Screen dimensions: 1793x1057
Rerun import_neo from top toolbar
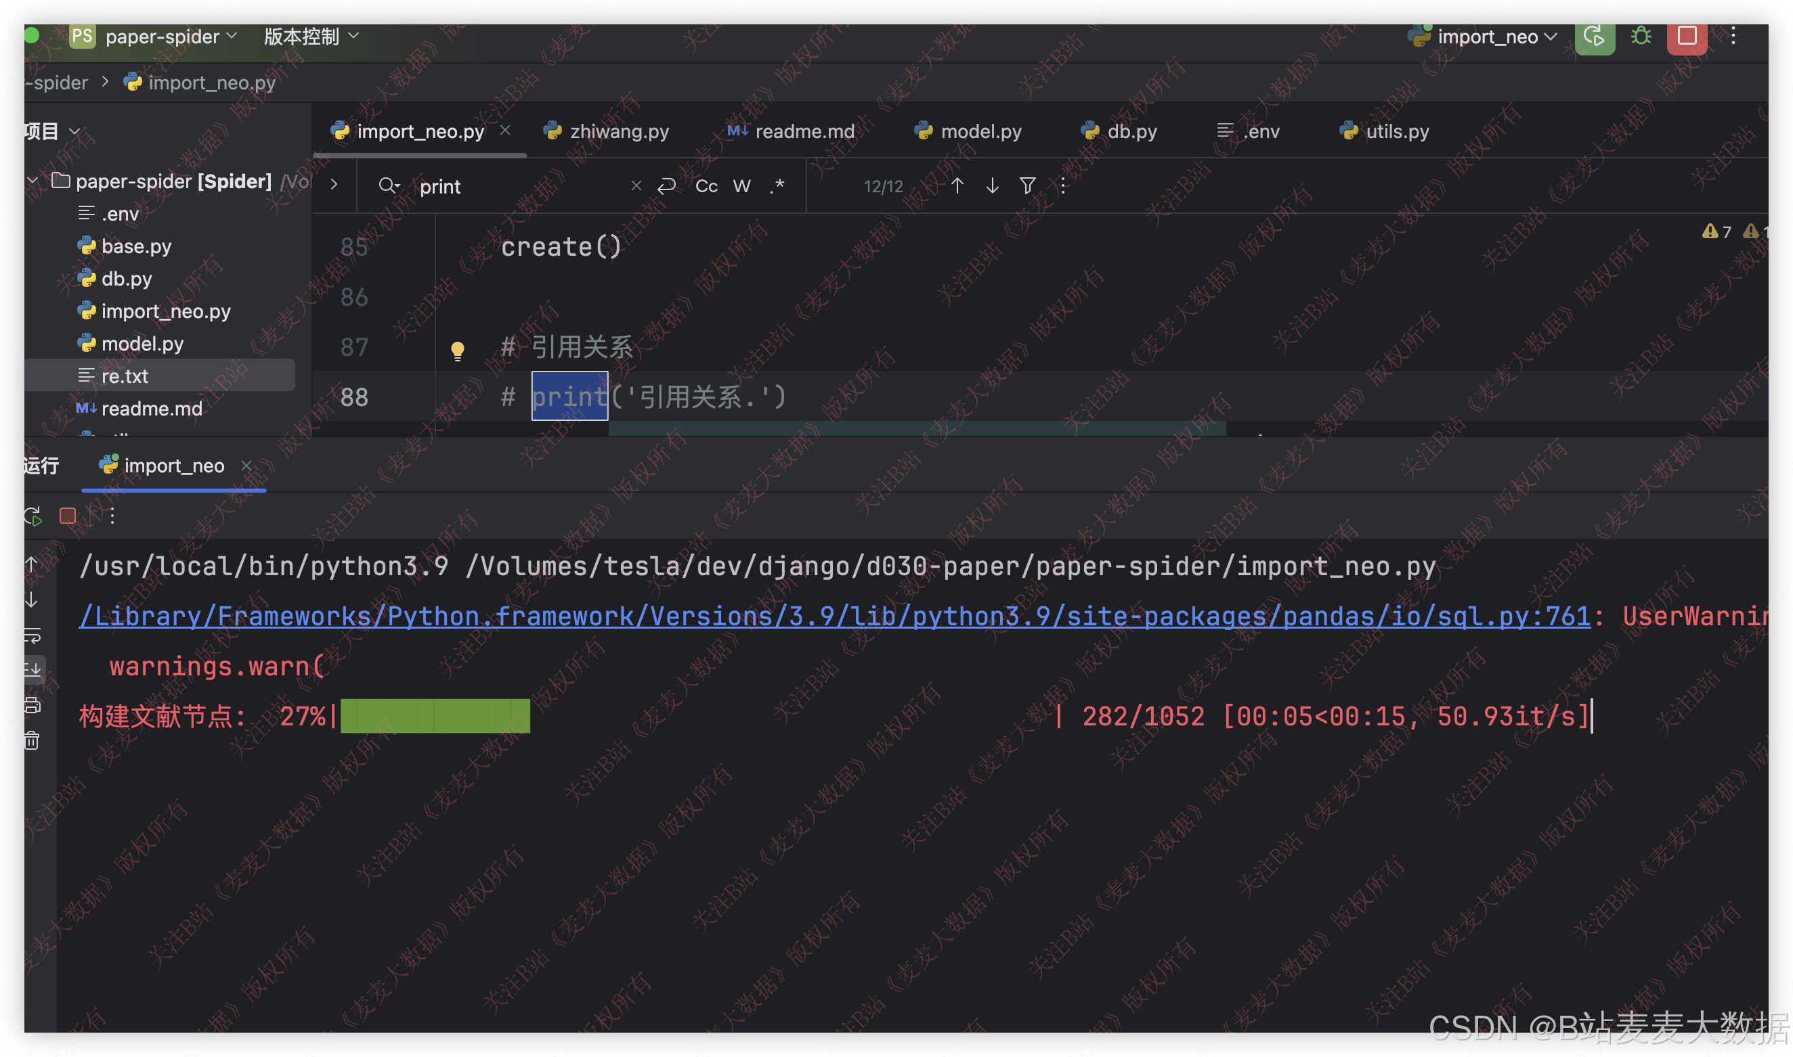click(1594, 36)
